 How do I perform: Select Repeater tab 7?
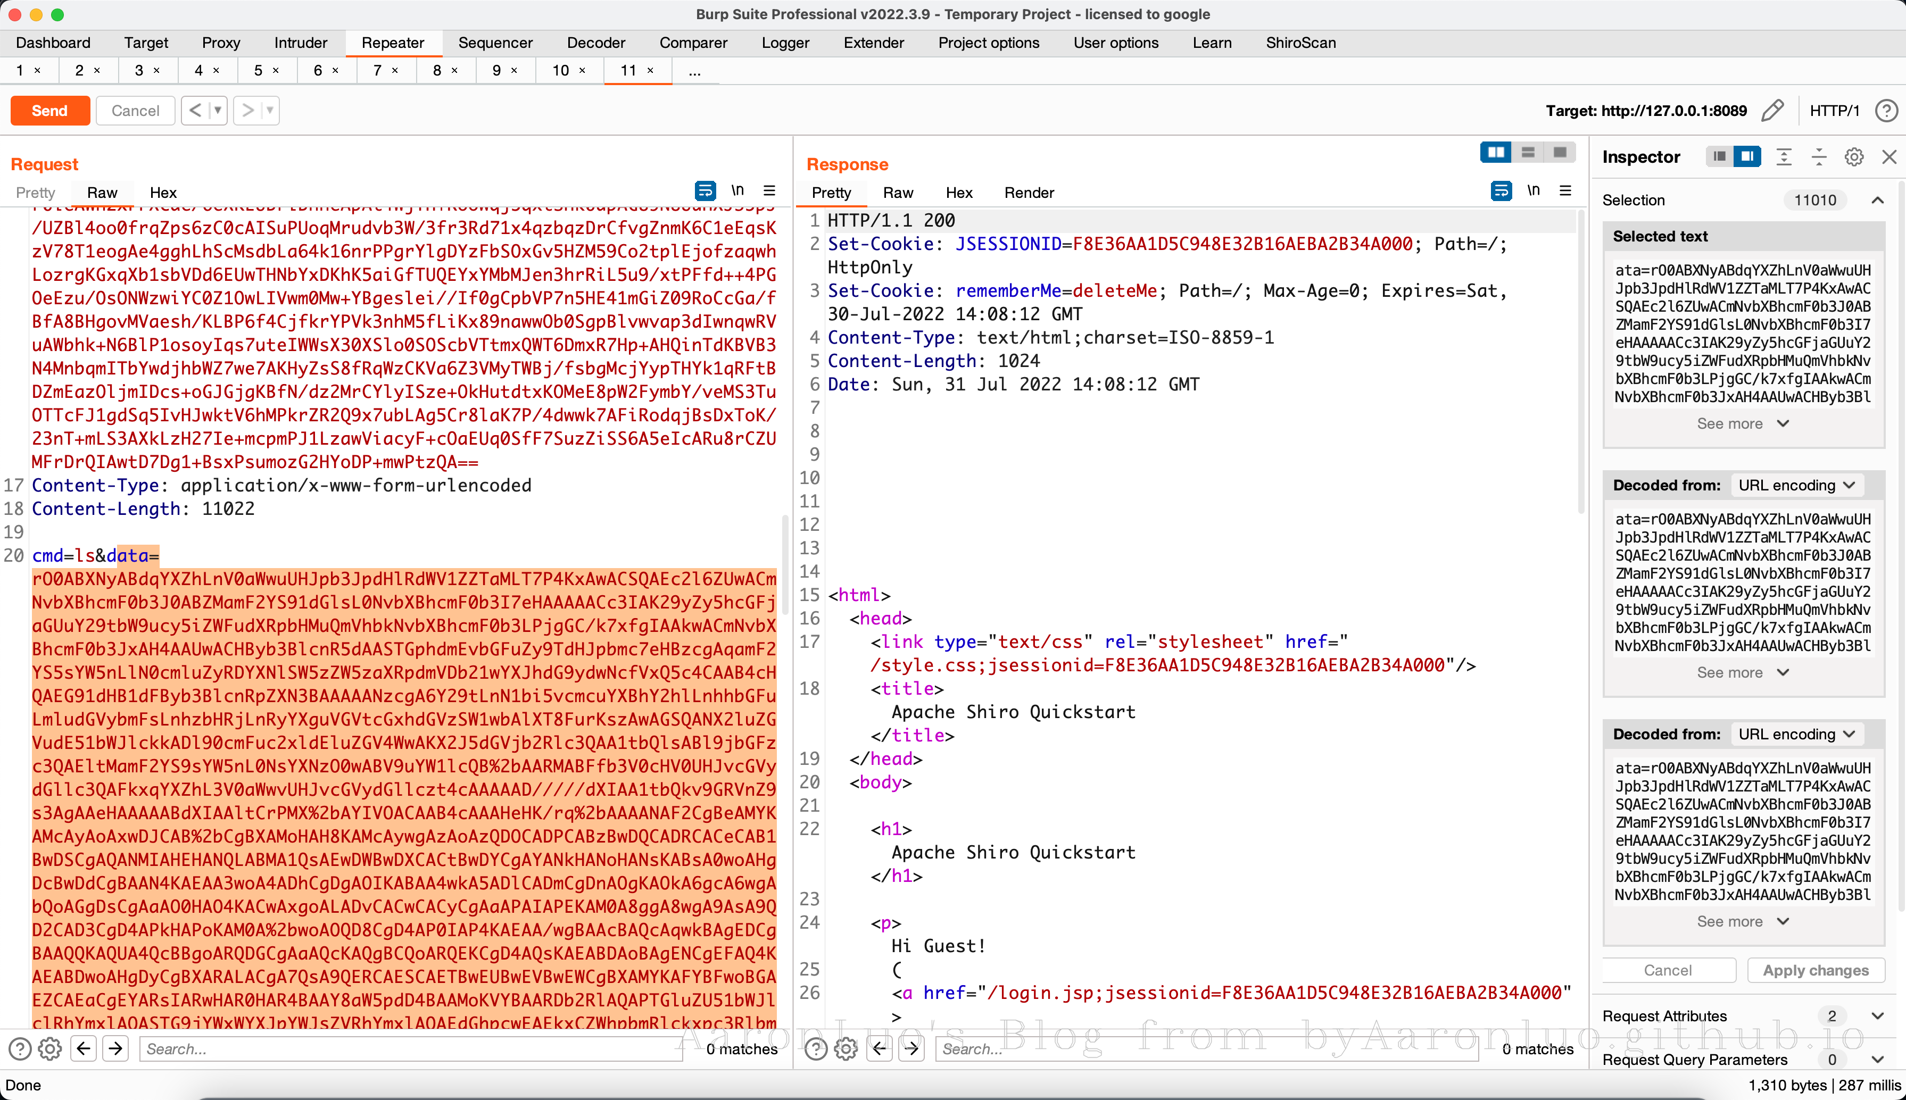pos(378,70)
